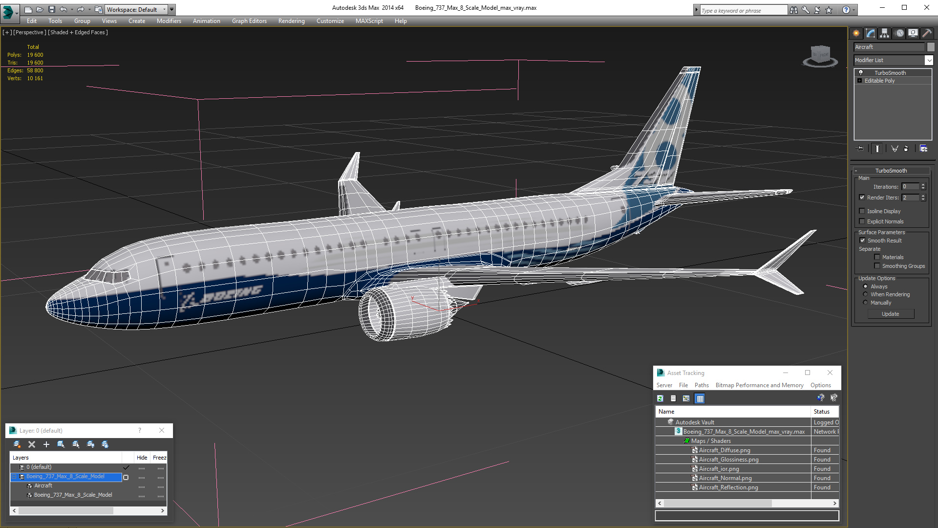Enable Separate by Materials checkbox
This screenshot has width=938, height=528.
pos(877,257)
